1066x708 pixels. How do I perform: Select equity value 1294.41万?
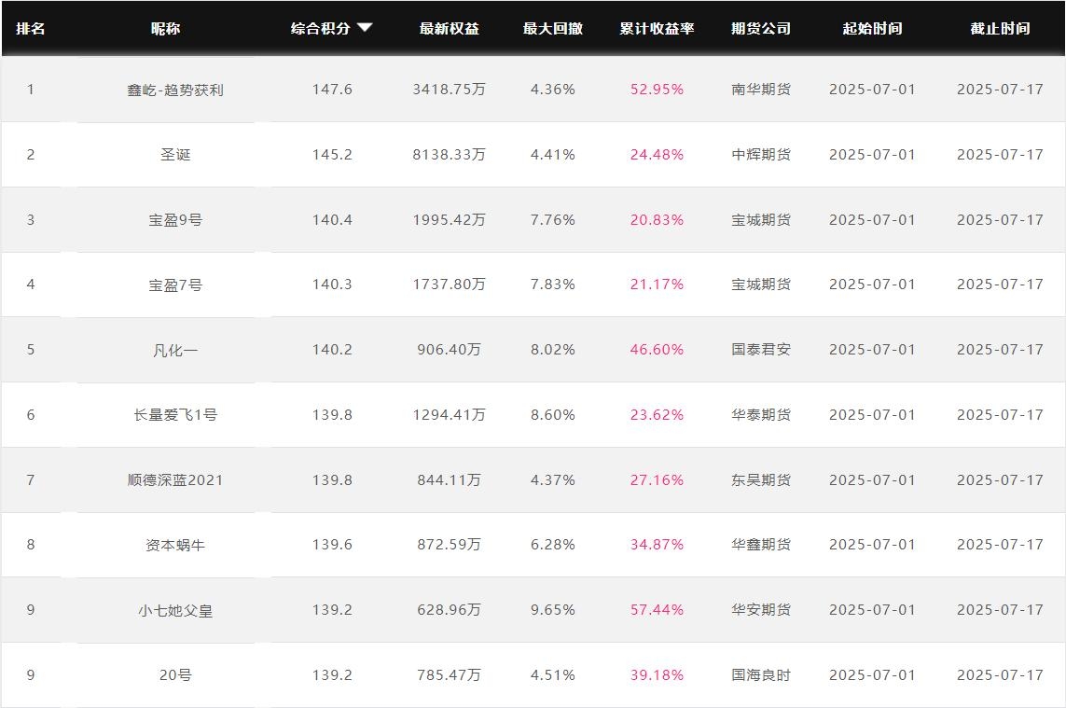coord(450,415)
